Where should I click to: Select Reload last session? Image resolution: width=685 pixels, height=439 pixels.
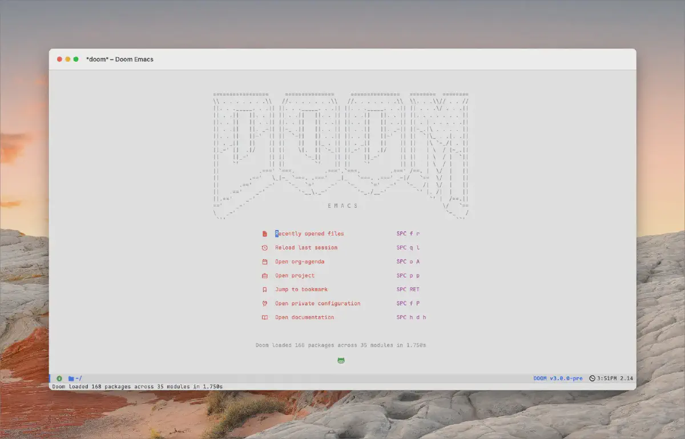(306, 248)
